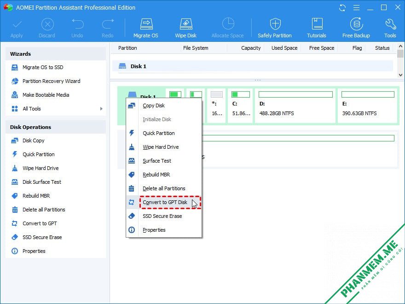The width and height of the screenshot is (405, 304).
Task: Choose Copy Disk in context menu
Action: point(164,106)
